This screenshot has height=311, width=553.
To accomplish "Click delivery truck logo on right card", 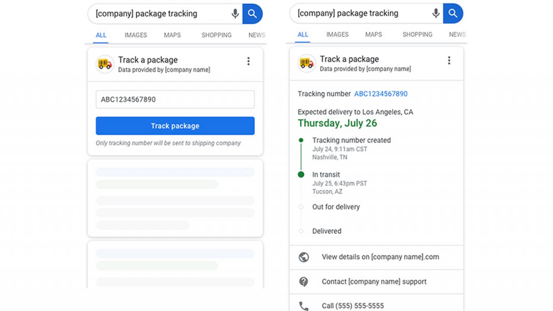I will [x=306, y=63].
